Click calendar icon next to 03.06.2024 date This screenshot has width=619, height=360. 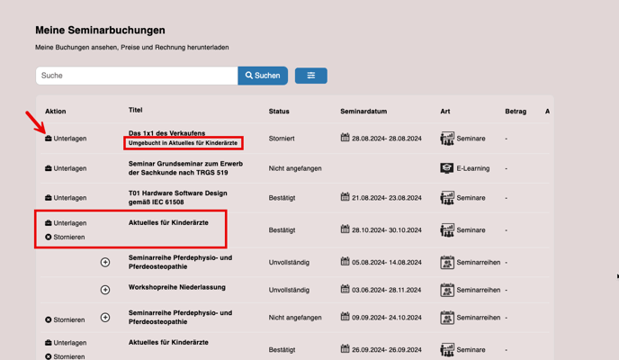345,290
